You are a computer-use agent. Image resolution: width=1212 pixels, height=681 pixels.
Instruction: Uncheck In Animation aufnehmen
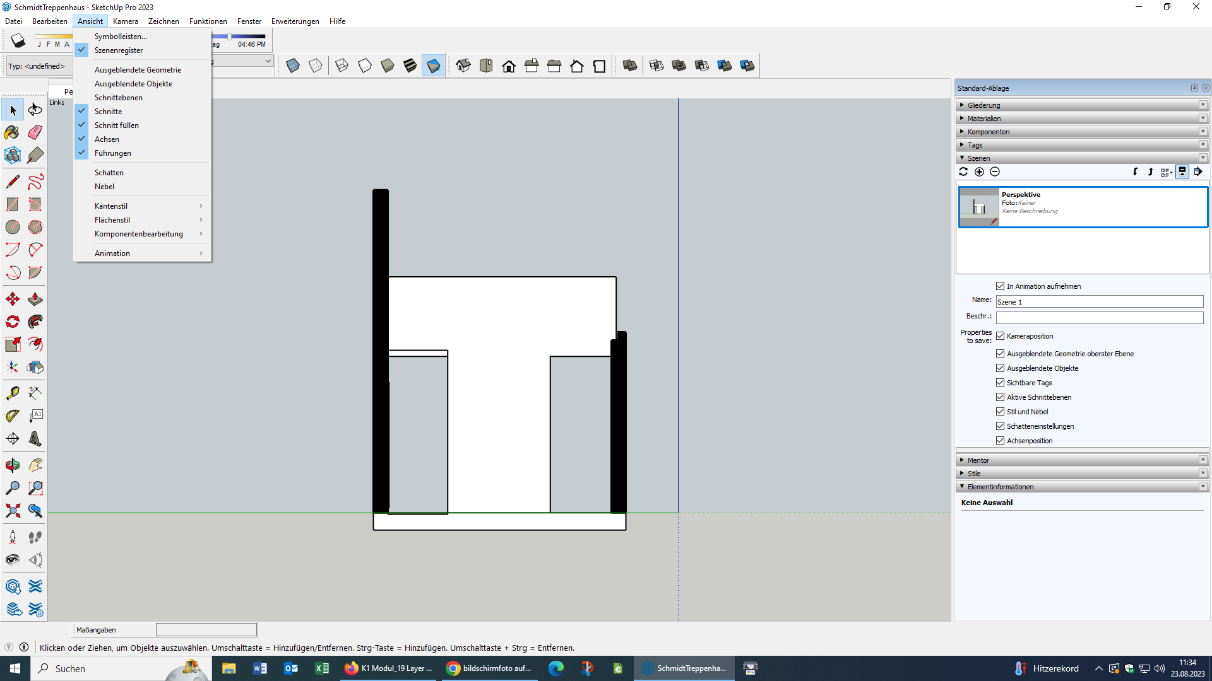pos(1000,286)
